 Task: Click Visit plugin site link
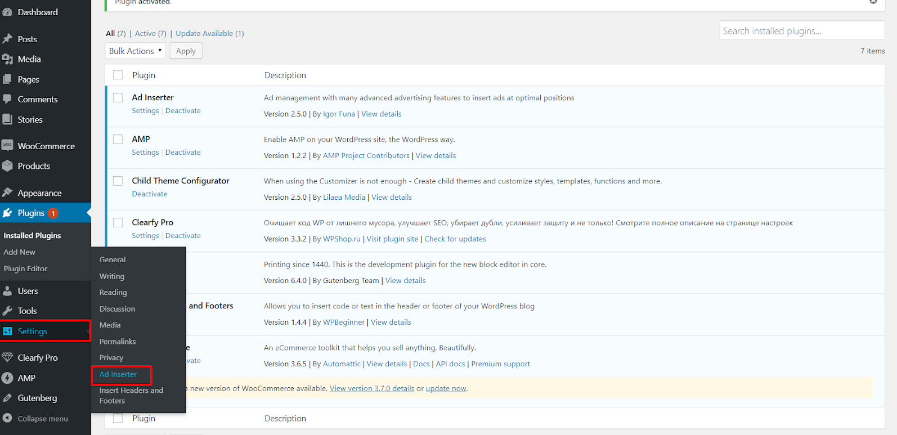point(392,239)
